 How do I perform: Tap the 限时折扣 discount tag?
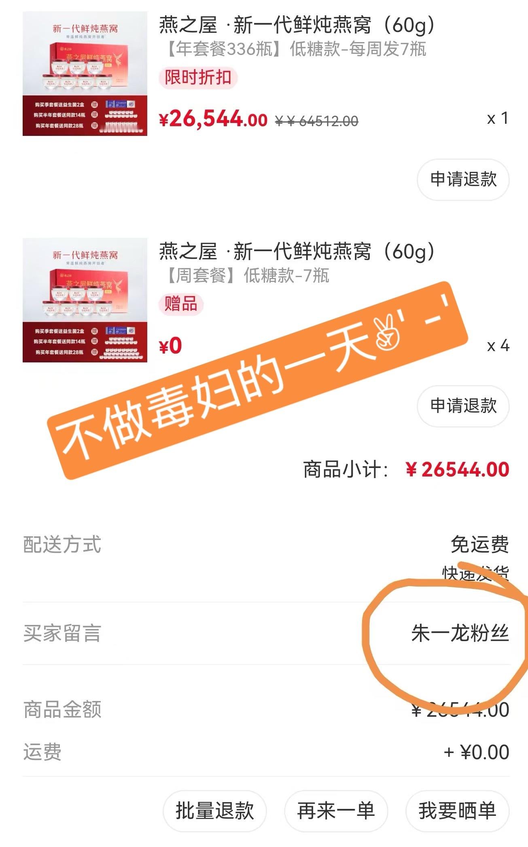point(198,77)
